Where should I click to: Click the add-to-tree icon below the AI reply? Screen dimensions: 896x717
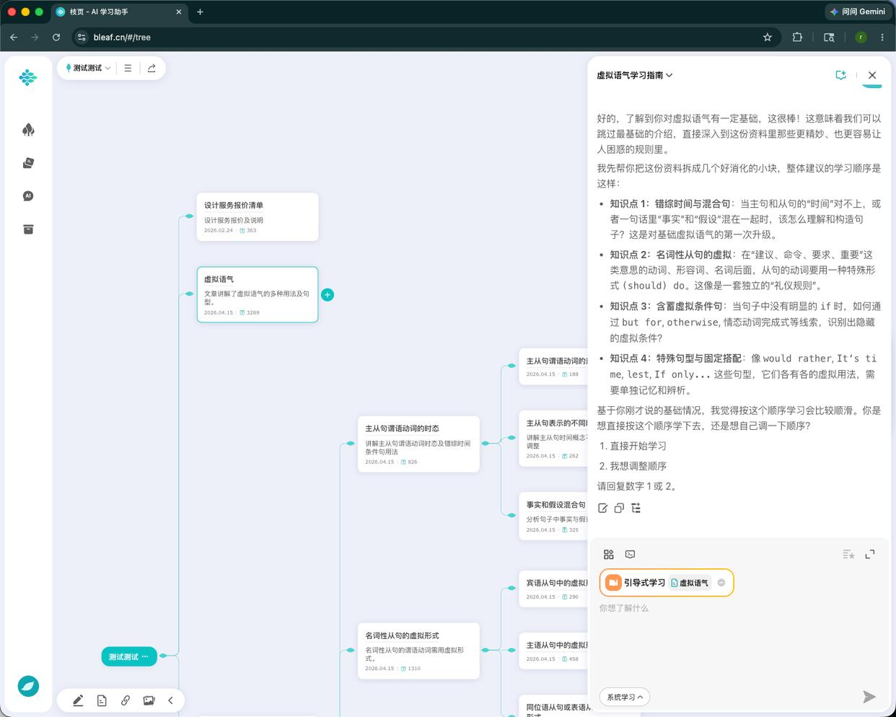(x=636, y=509)
